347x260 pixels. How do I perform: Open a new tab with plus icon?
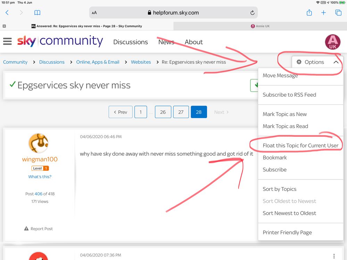click(x=323, y=12)
